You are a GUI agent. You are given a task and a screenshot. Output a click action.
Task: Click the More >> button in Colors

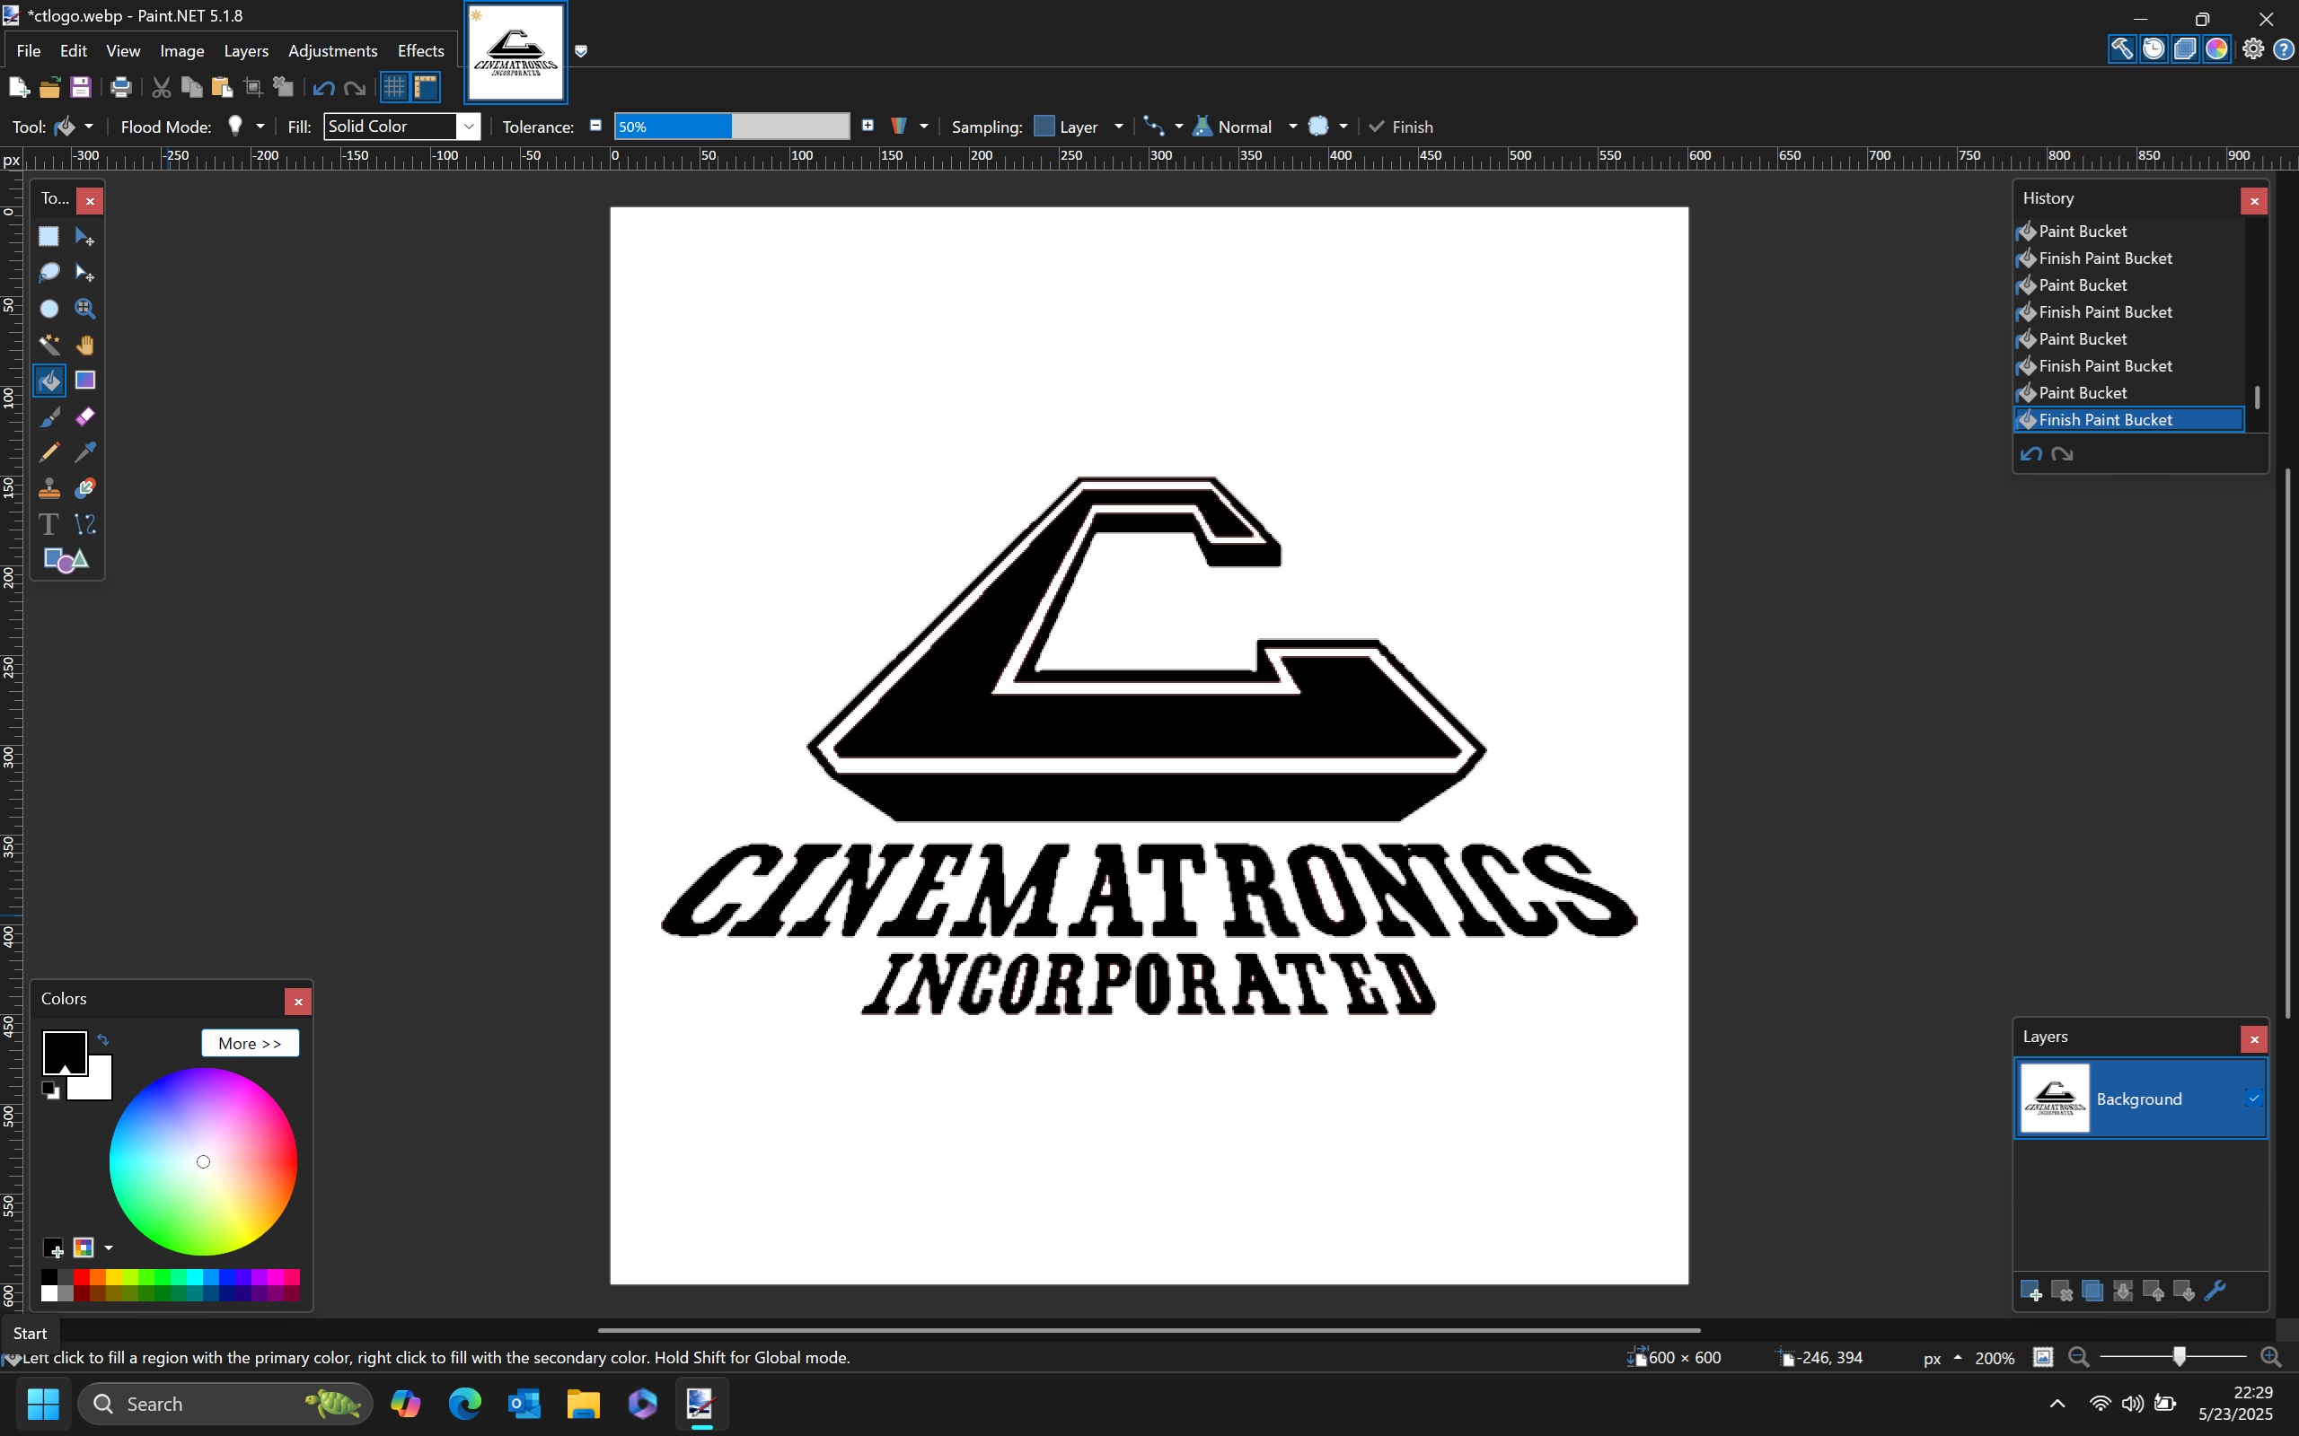click(x=250, y=1043)
